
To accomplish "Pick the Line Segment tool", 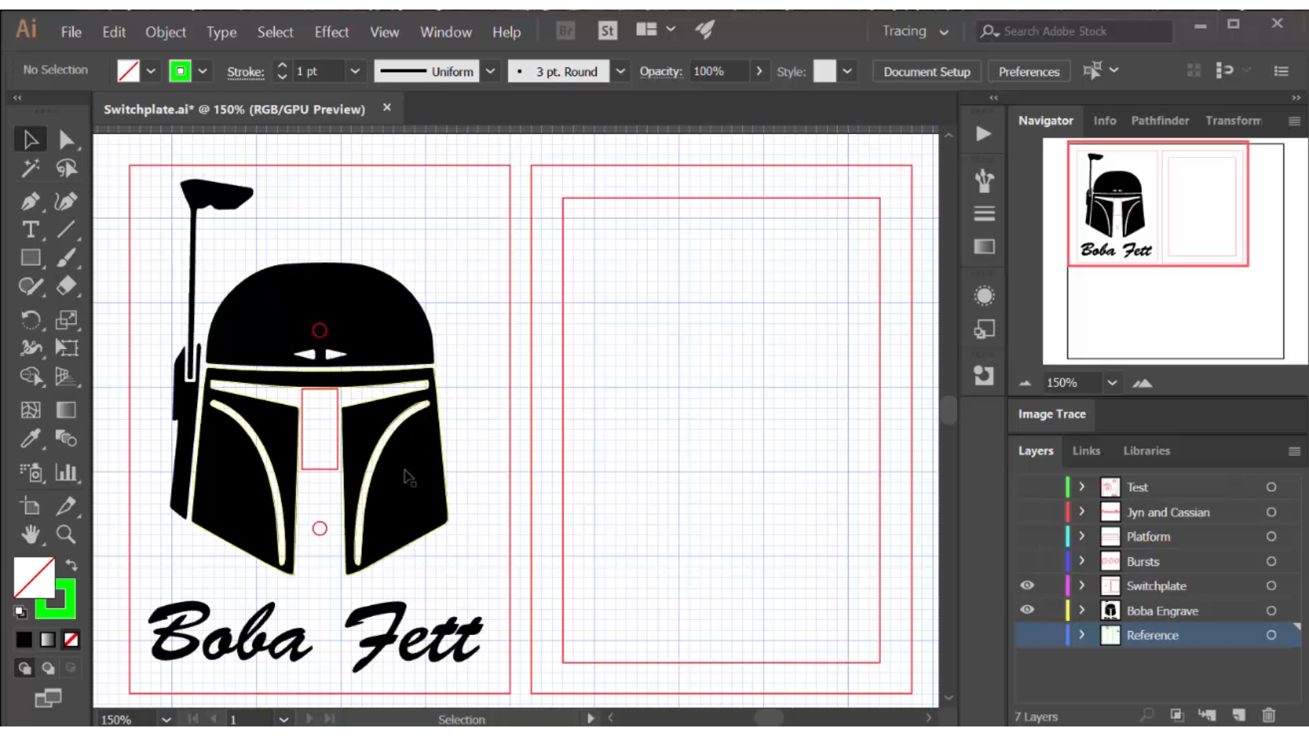I will 66,230.
